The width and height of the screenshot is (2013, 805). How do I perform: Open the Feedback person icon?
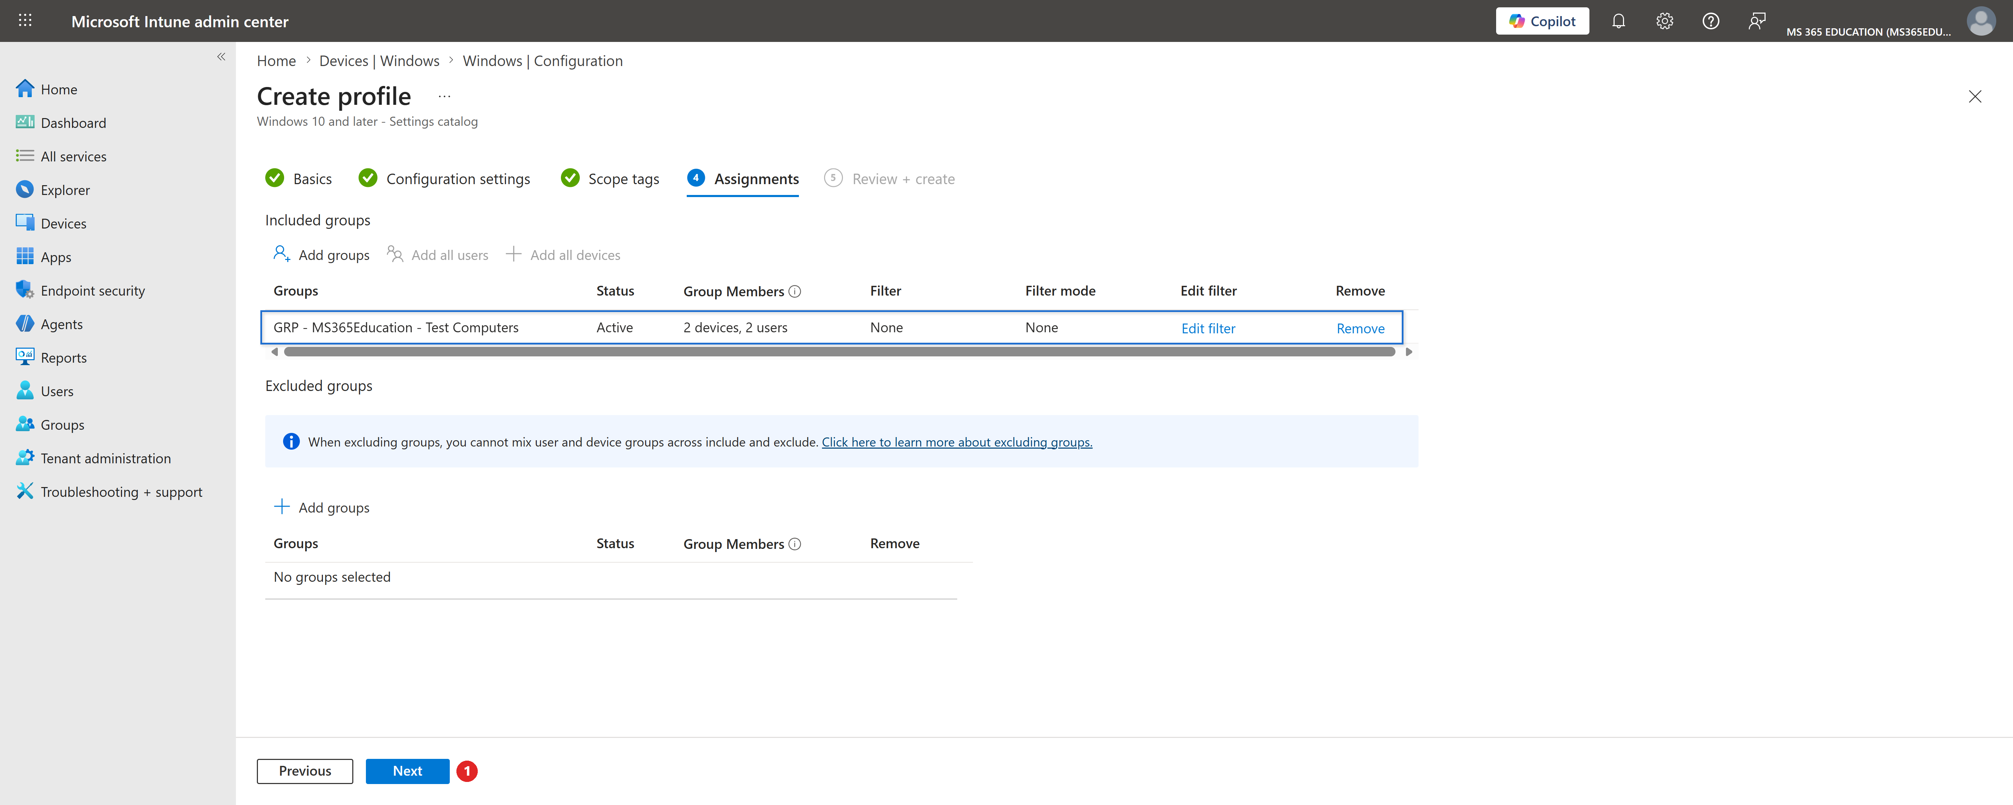[1757, 21]
